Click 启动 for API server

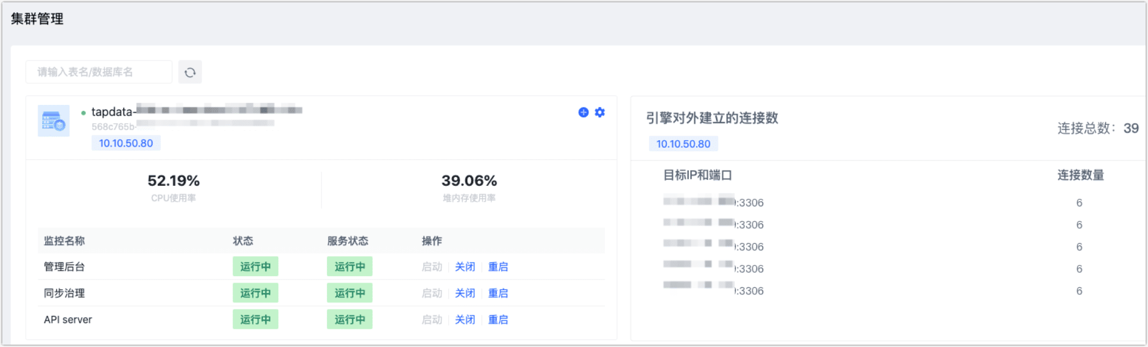(432, 319)
